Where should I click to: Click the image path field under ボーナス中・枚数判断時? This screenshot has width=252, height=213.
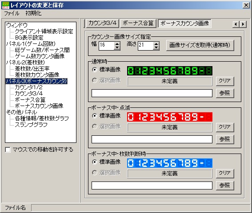(x=152, y=185)
